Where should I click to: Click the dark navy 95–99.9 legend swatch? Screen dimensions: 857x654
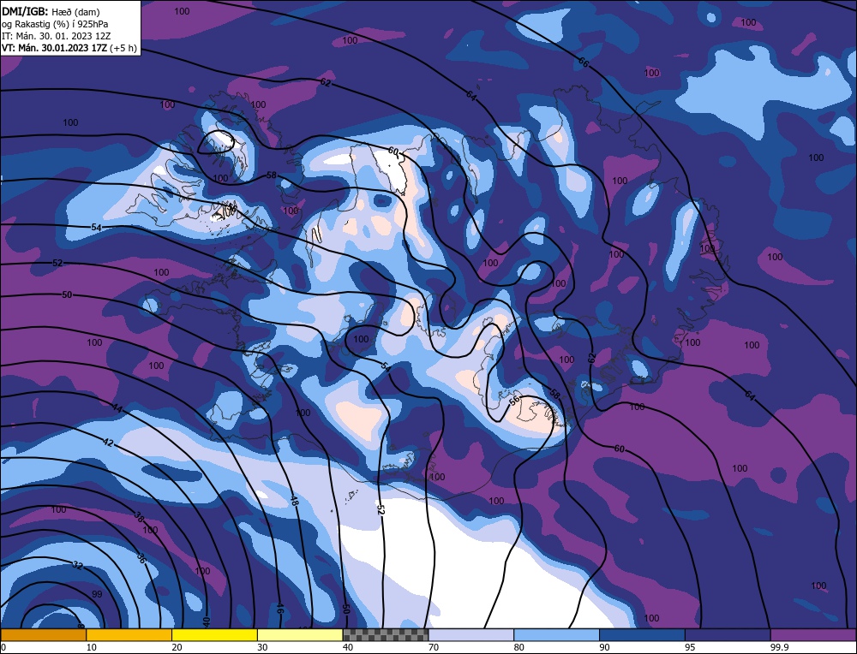(728, 635)
